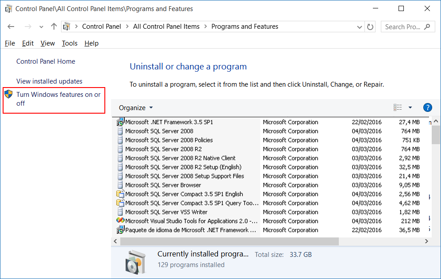Click 22/02/2016 date of .NET Framework 3.5 SP1
Image resolution: width=441 pixels, height=279 pixels.
(367, 122)
